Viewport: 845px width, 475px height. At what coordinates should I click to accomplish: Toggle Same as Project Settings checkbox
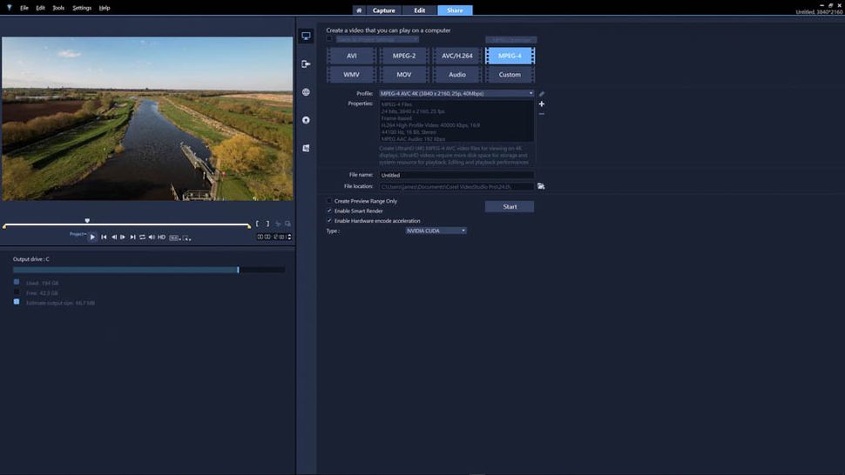pyautogui.click(x=329, y=39)
